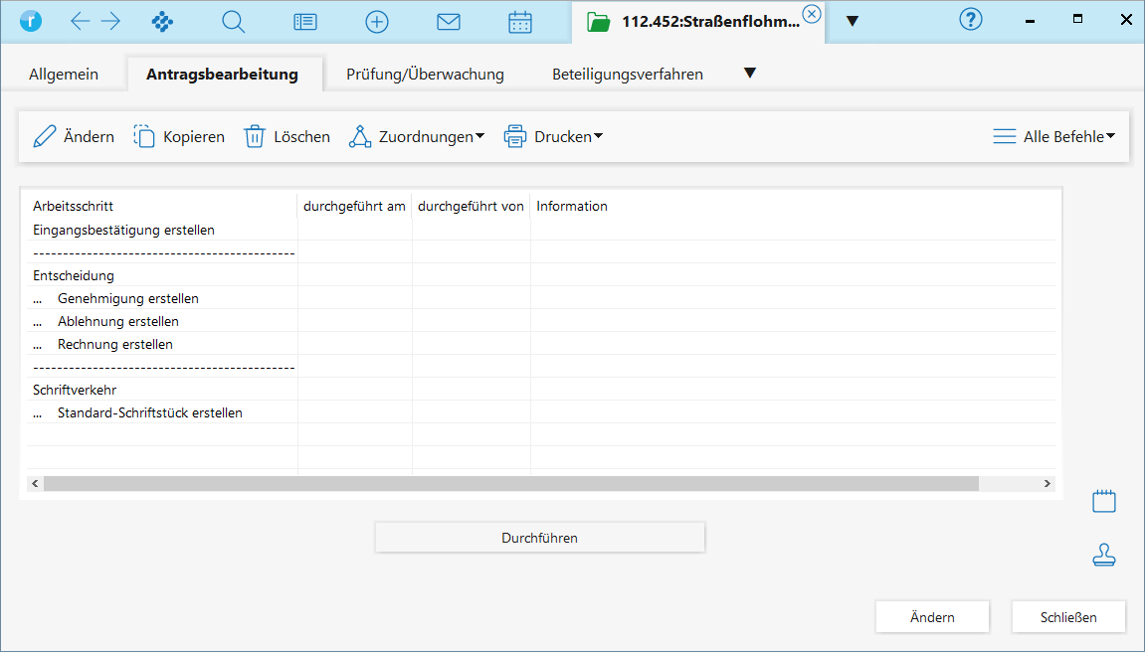Viewport: 1145px width, 652px height.
Task: Click the notepad icon at right side
Action: 1103,501
